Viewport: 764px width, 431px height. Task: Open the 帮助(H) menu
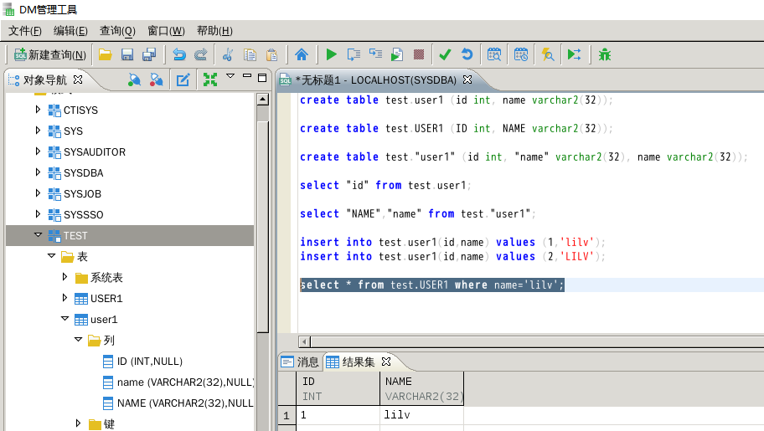[214, 31]
